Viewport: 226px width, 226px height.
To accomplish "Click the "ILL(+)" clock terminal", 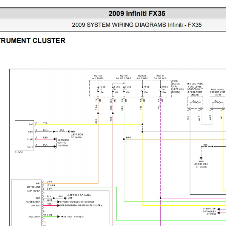I will 30,139.
